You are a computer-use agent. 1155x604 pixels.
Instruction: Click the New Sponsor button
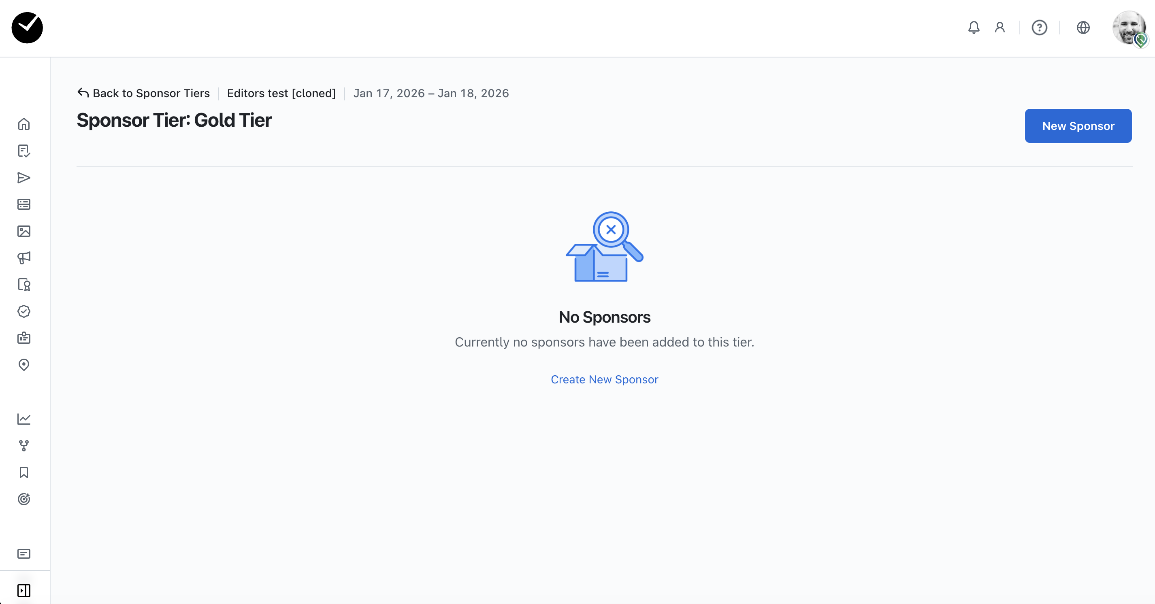pyautogui.click(x=1078, y=126)
